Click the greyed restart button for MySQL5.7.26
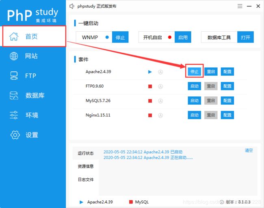Screen dimensions: 264x208 [x=211, y=101]
